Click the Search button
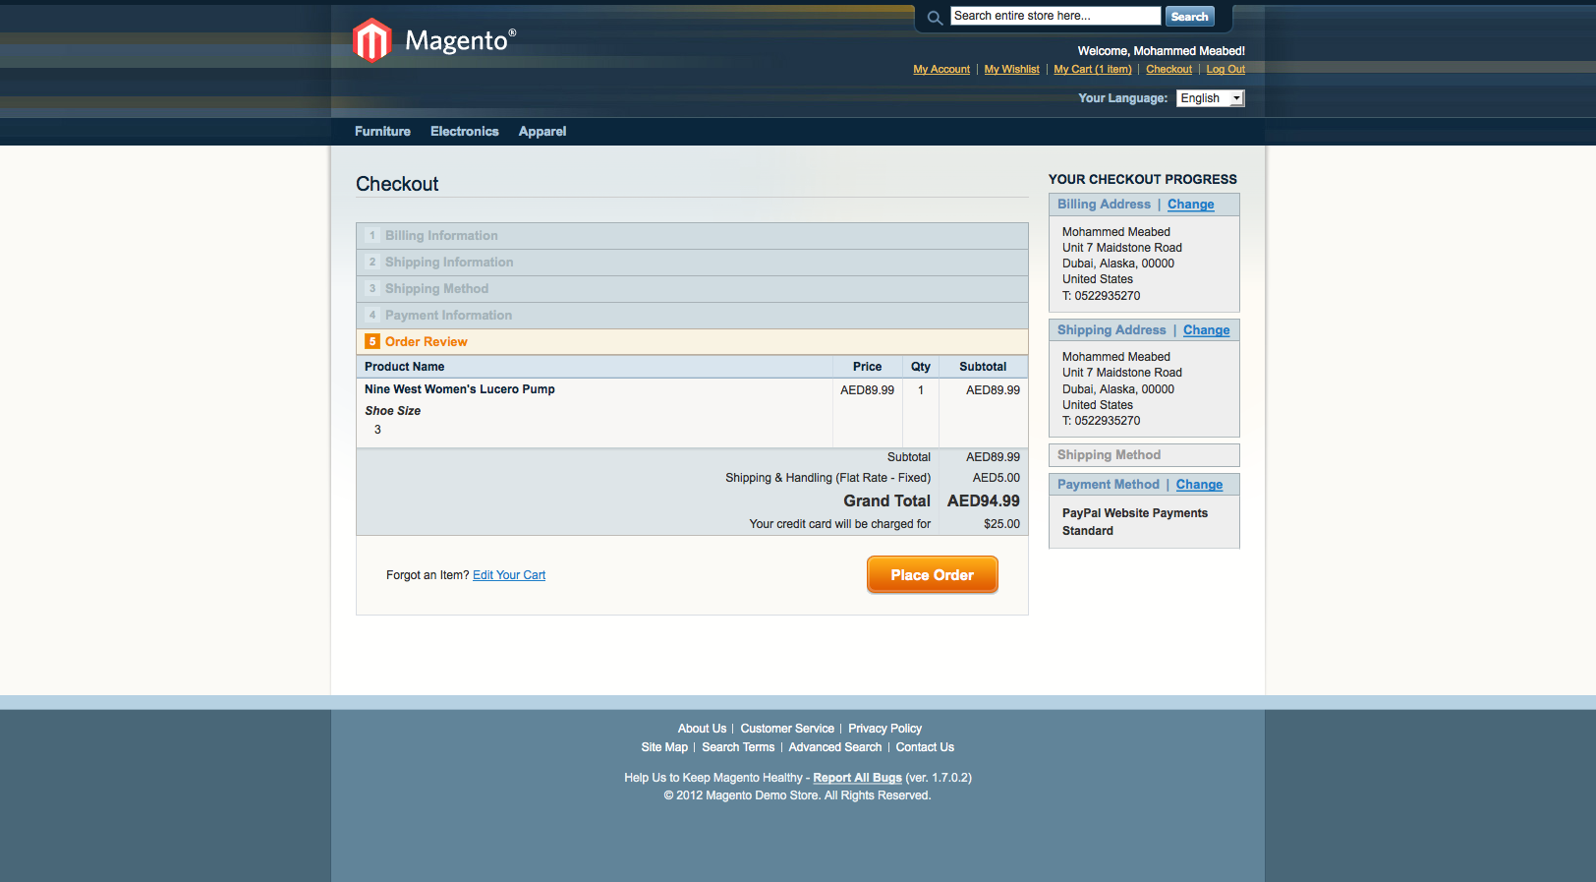The width and height of the screenshot is (1596, 882). [1189, 17]
